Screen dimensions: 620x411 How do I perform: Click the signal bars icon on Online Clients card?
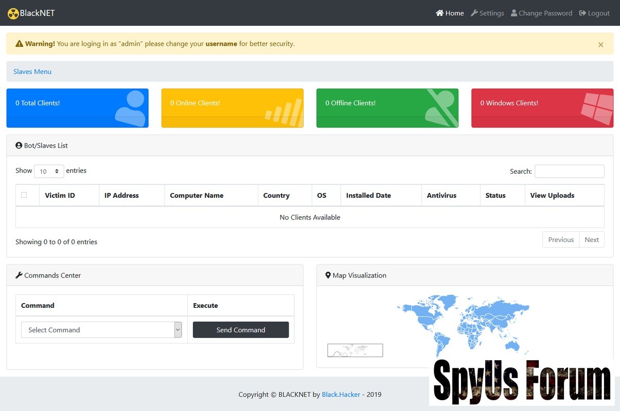[284, 112]
